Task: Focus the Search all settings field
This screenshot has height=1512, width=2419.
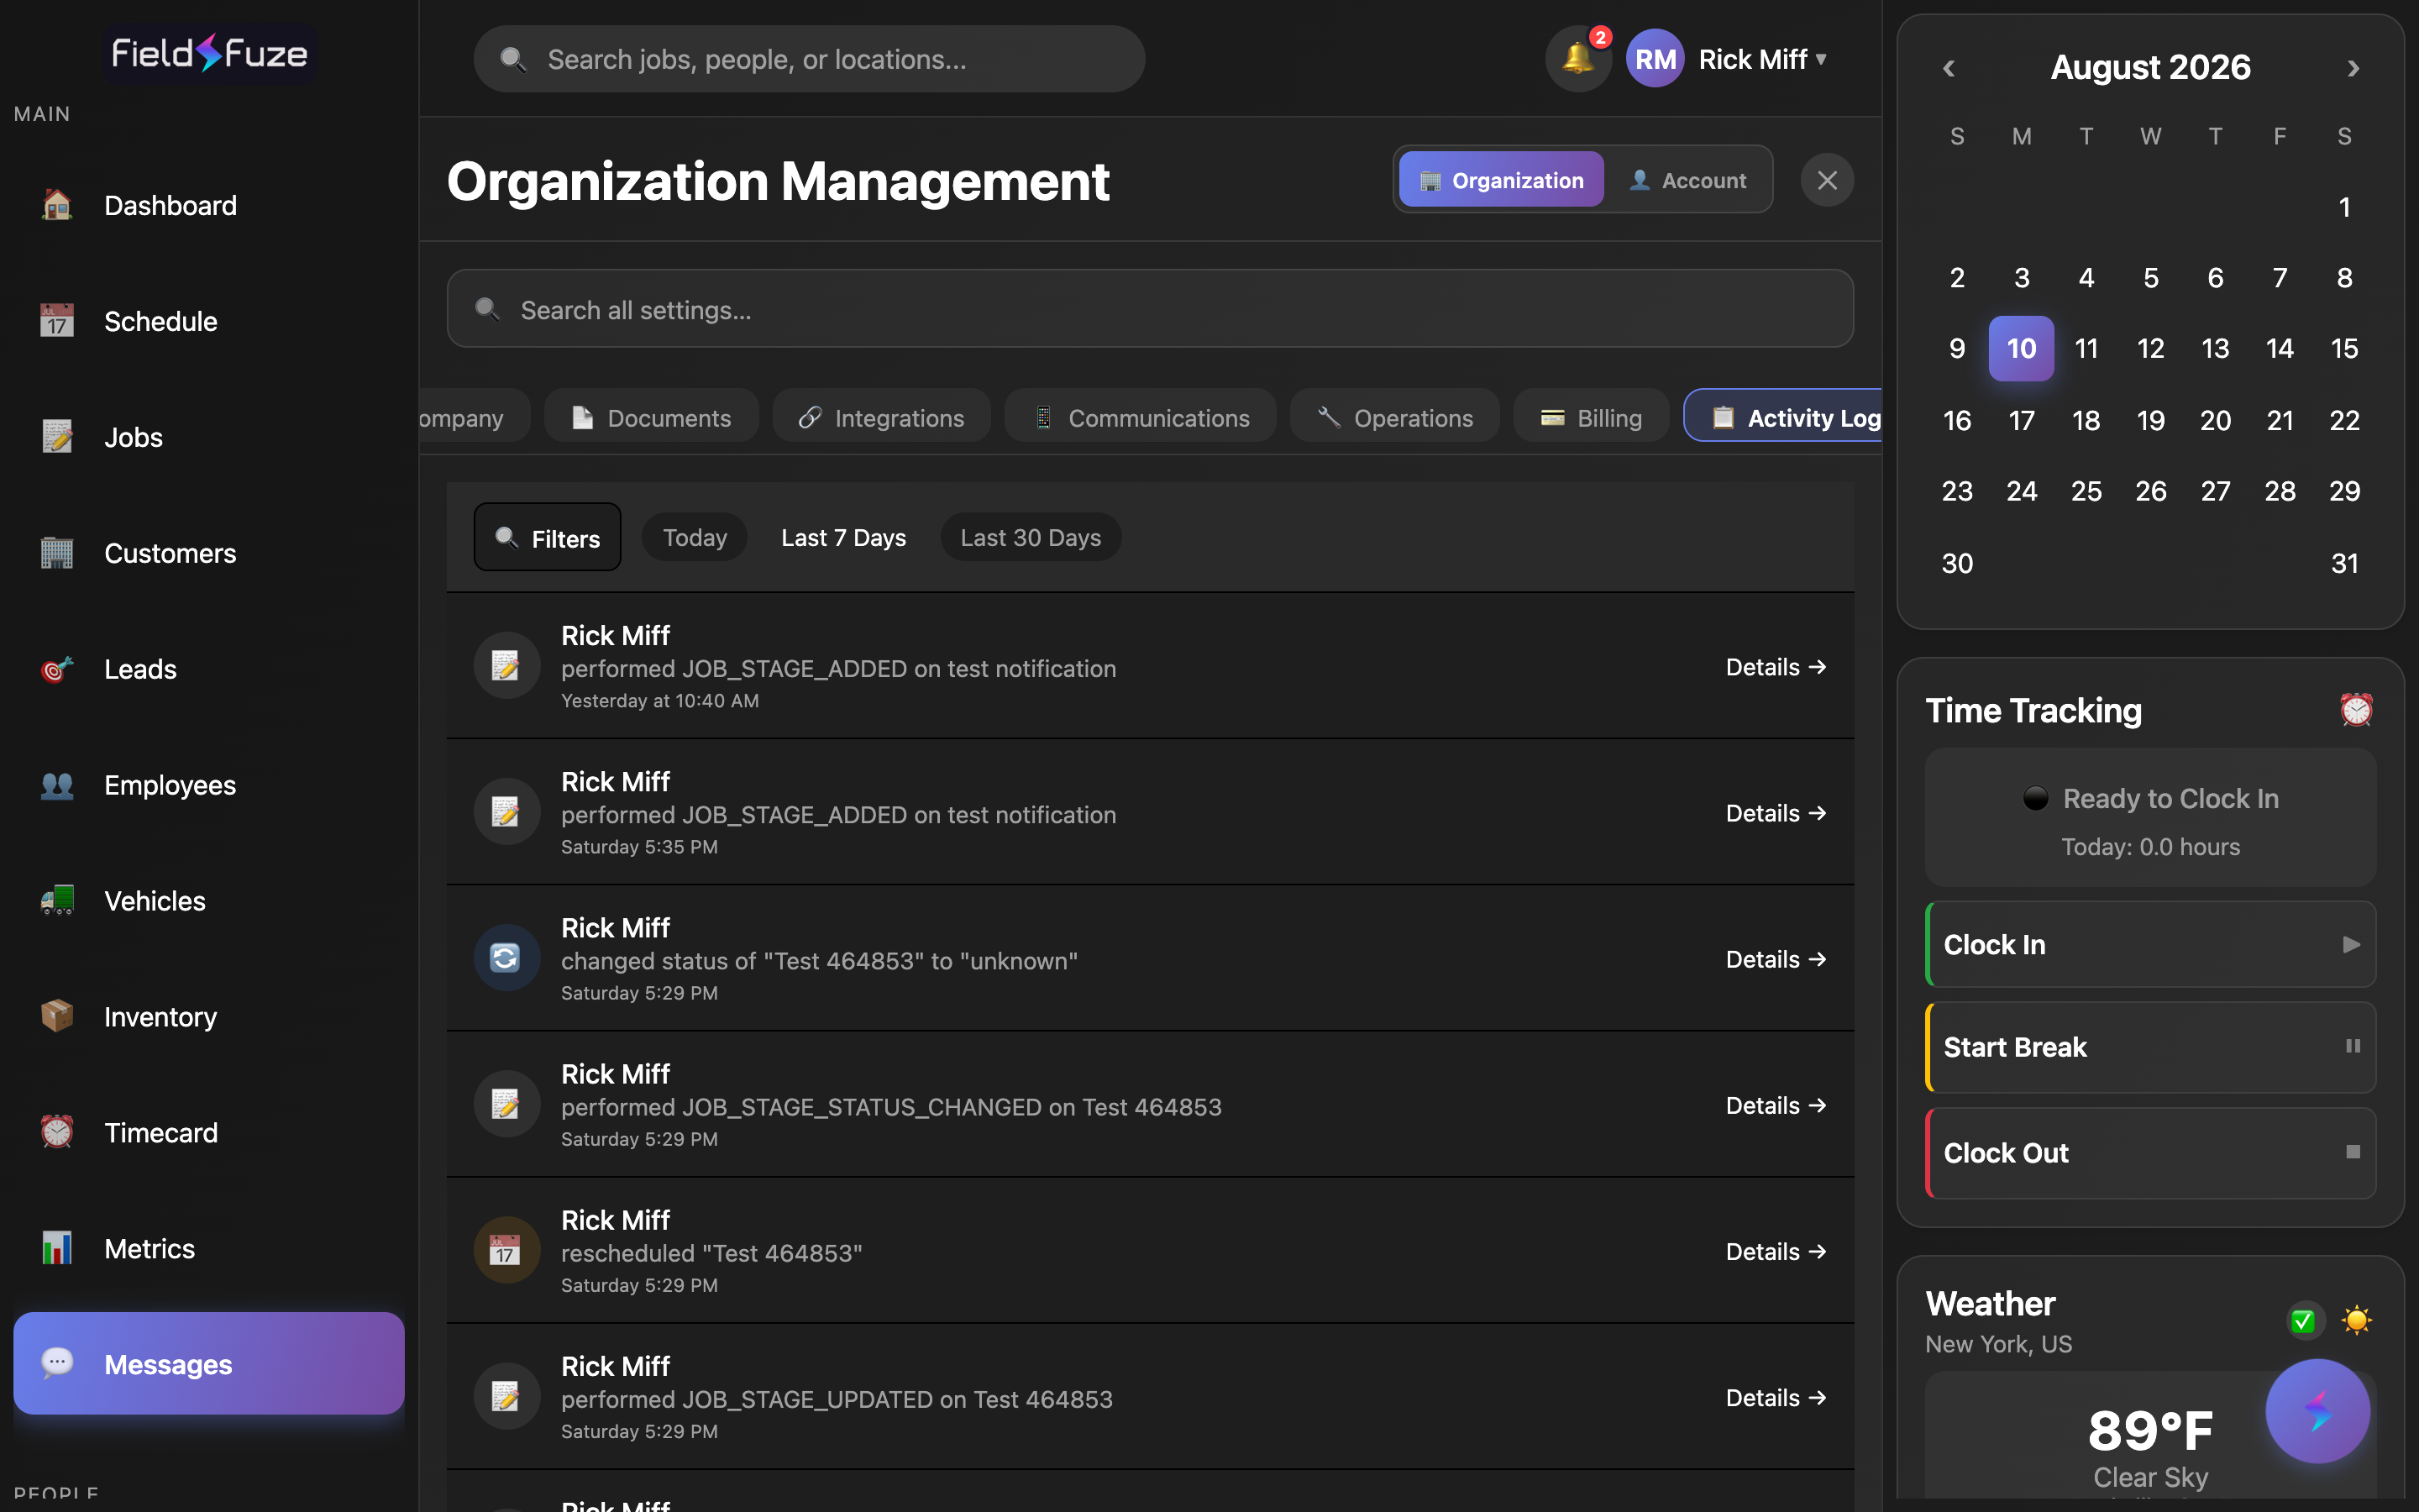Action: pyautogui.click(x=1151, y=309)
